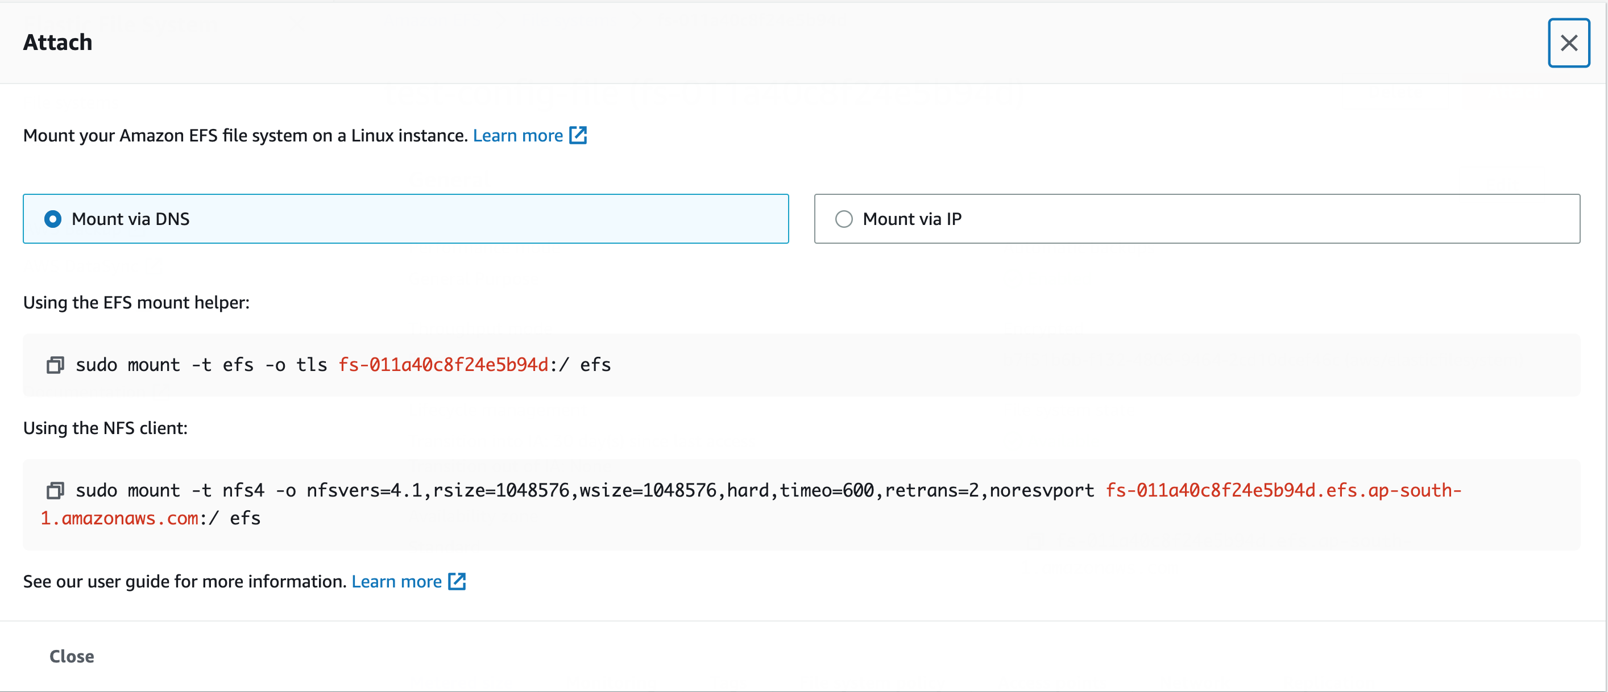Screen dimensions: 1608x692
Task: Open Learn more link about mounting EFS
Action: click(517, 135)
